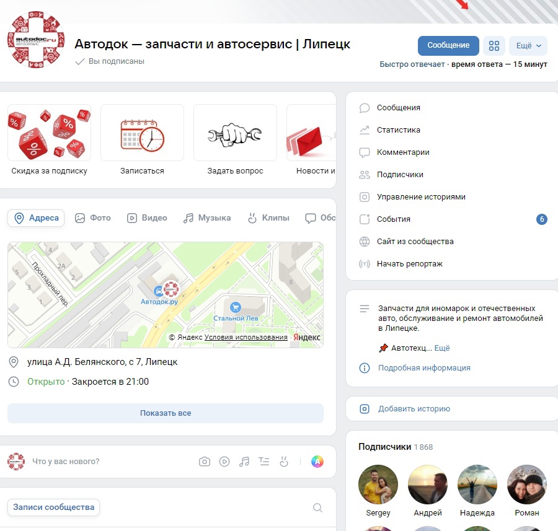558x531 pixels.
Task: Open Подробная информация link
Action: click(424, 368)
